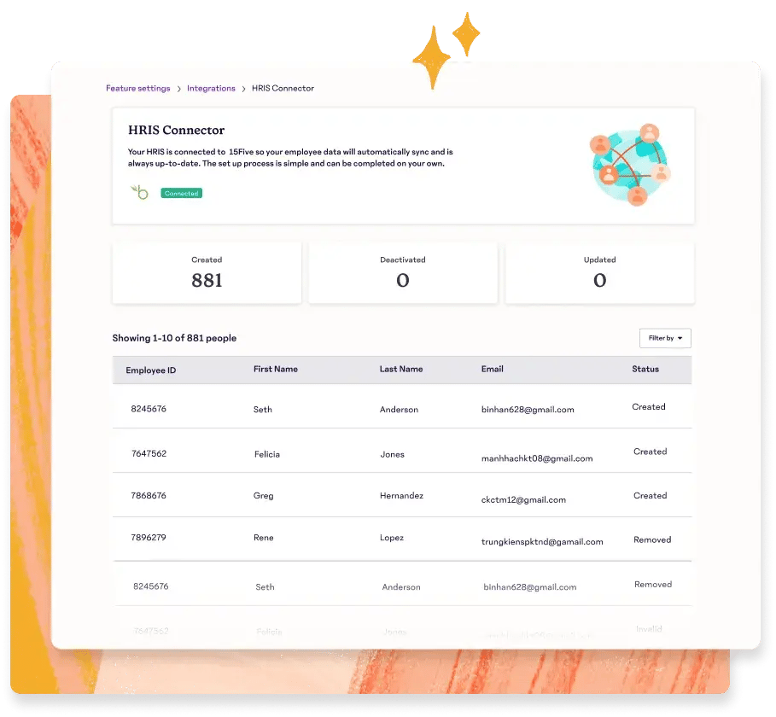Click employee ID 7868676
The image size is (776, 717).
[149, 495]
